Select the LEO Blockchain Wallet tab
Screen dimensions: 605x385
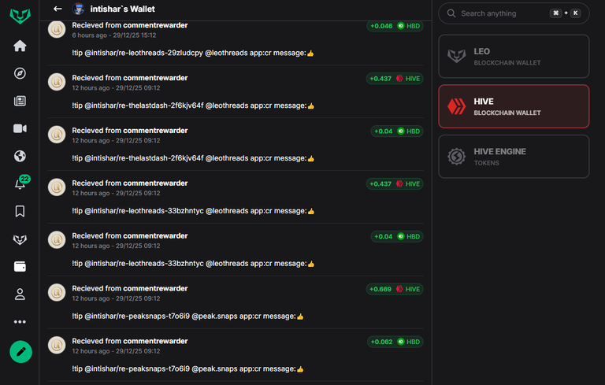tap(514, 57)
